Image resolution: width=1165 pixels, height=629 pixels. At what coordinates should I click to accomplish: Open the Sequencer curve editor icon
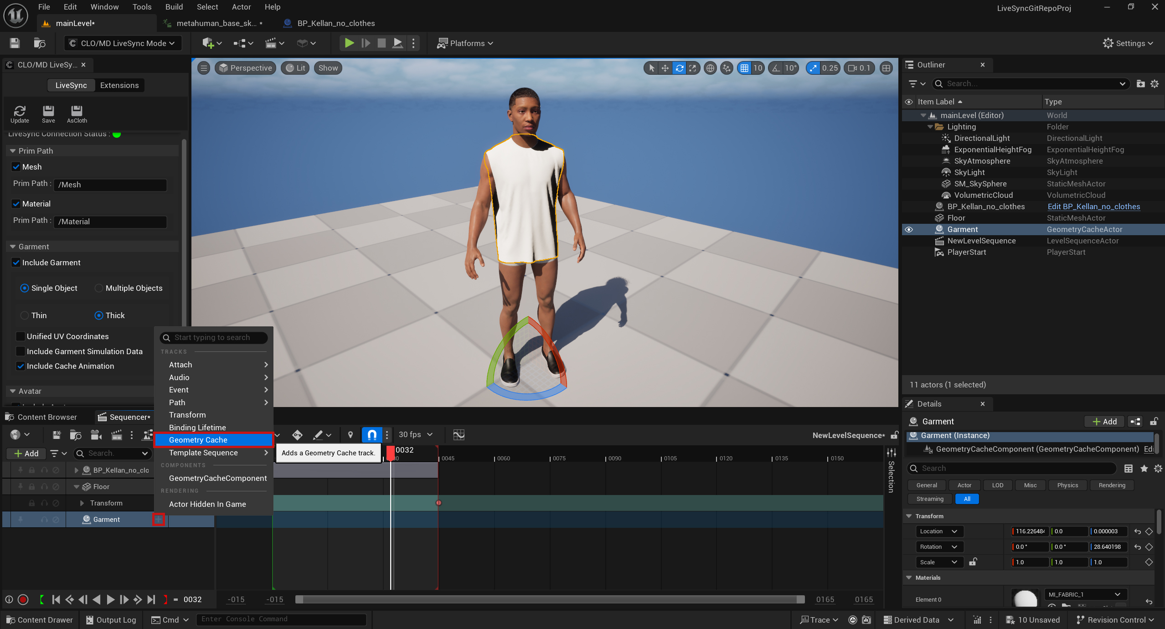(459, 435)
